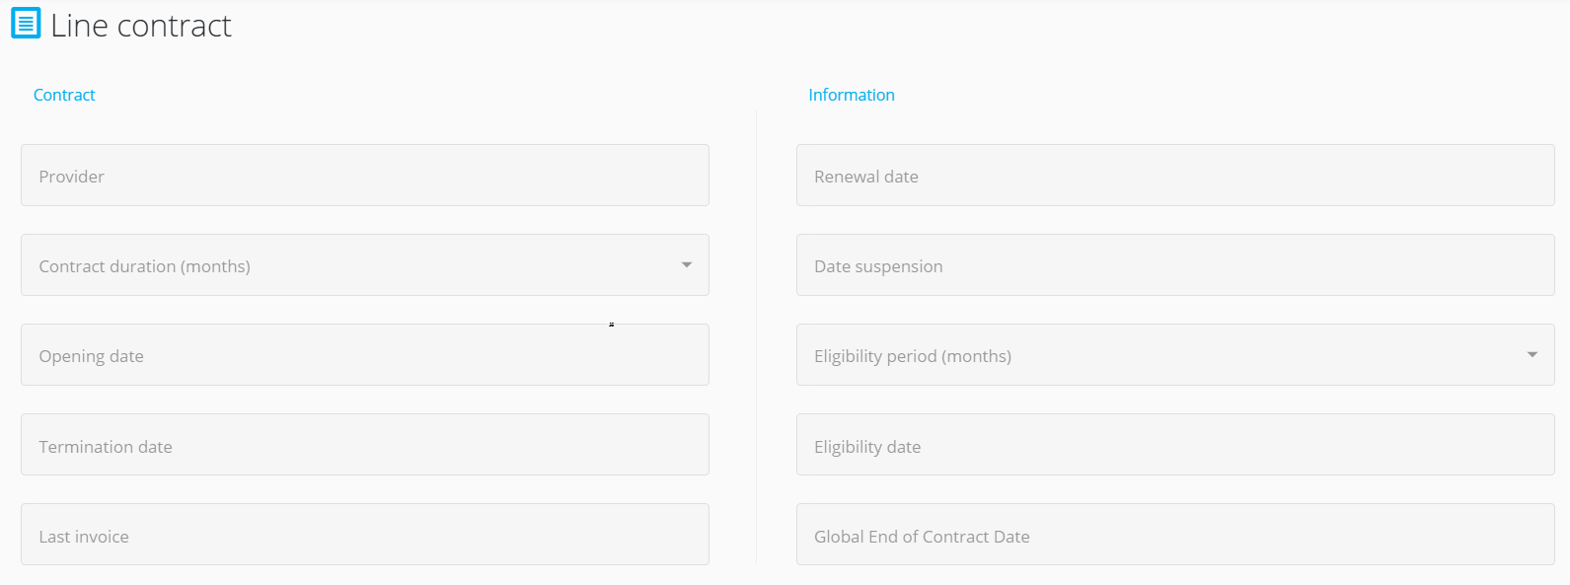Select the Eligibility date field

[x=1175, y=444]
